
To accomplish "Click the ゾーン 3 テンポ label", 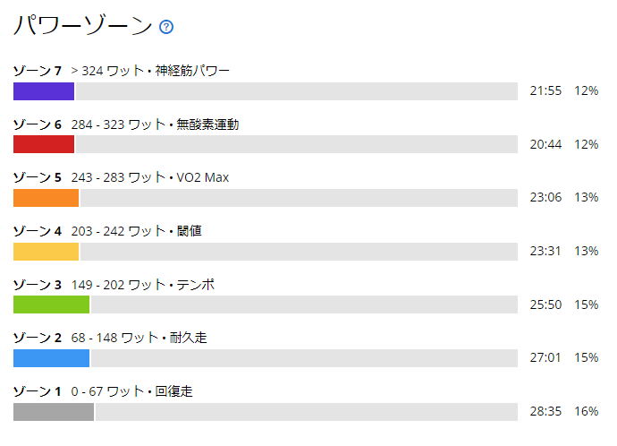I will click(x=114, y=285).
